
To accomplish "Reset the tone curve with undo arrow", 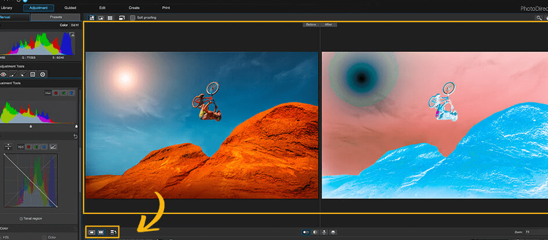I will pyautogui.click(x=75, y=136).
